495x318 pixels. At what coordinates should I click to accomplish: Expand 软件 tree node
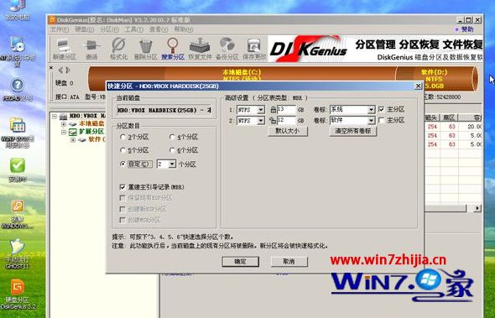click(x=73, y=140)
